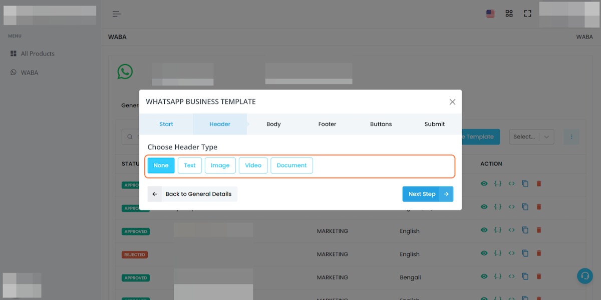Viewport: 601px width, 300px height.
Task: Open the apps grid icon in top bar
Action: (509, 13)
